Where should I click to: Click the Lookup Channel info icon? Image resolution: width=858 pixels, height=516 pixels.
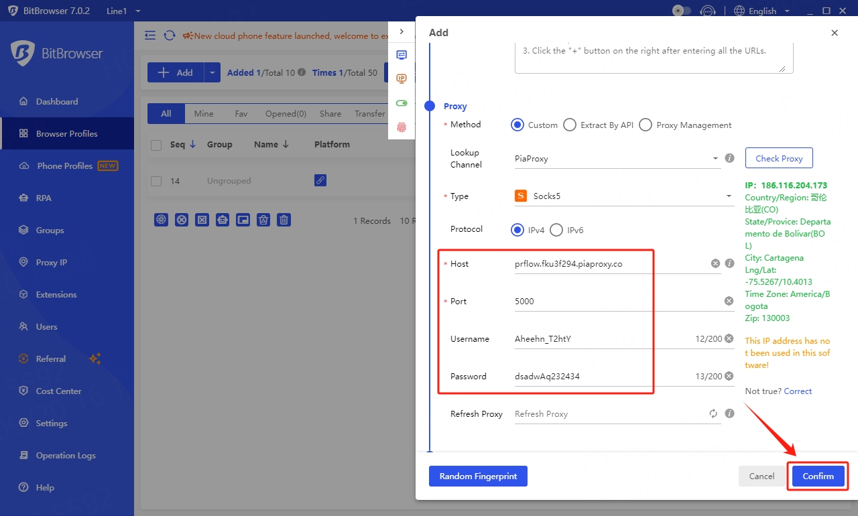pyautogui.click(x=729, y=159)
